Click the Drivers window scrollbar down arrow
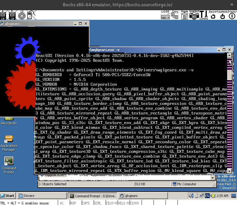This screenshot has height=205, width=237. pyautogui.click(x=213, y=178)
